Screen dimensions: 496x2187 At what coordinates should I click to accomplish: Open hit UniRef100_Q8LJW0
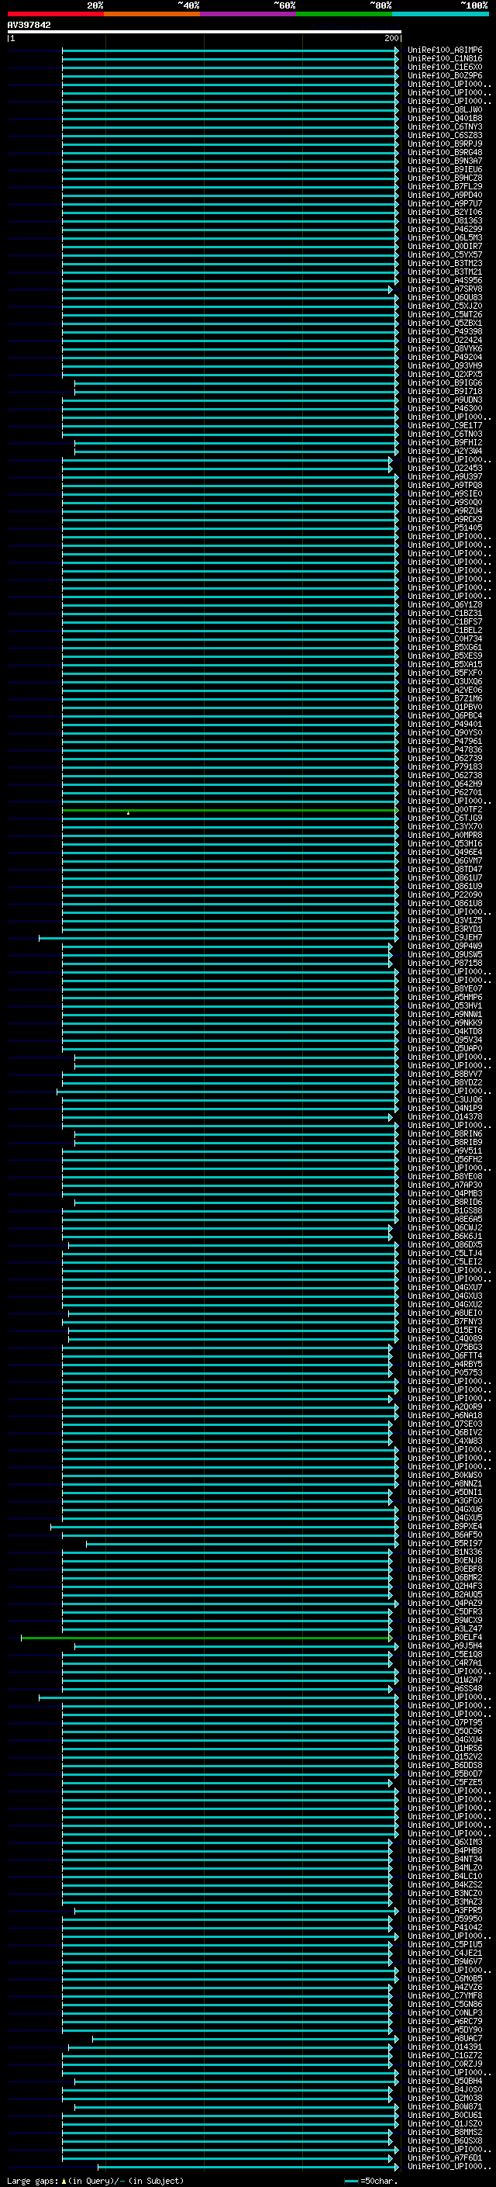(x=445, y=109)
